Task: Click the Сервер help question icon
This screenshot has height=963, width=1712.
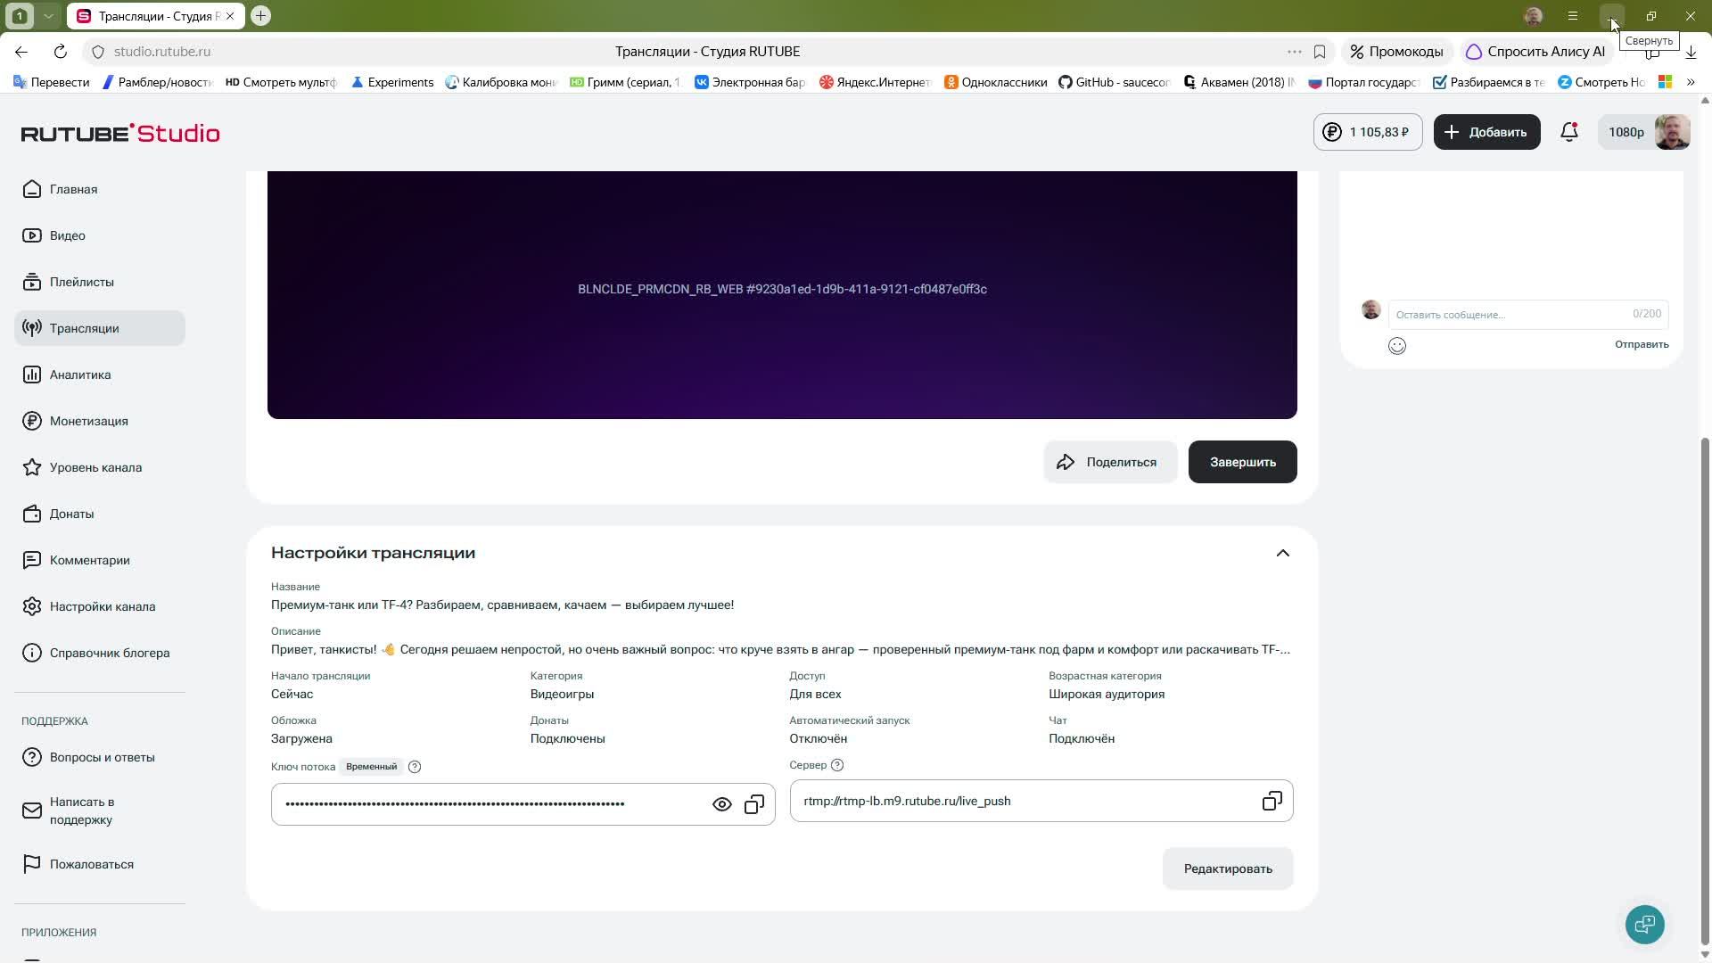Action: pyautogui.click(x=836, y=765)
